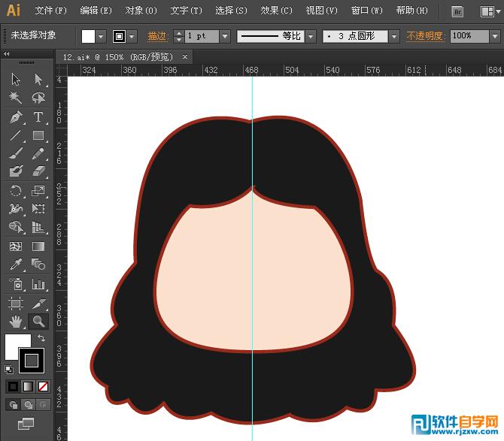Open the 文字(T) menu
Viewport: 504px width, 441px height.
[x=186, y=11]
